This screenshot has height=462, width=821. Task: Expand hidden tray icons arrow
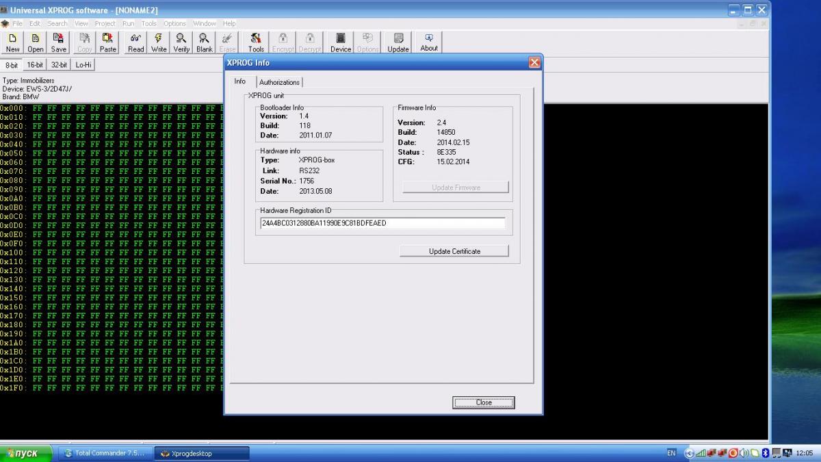point(689,453)
